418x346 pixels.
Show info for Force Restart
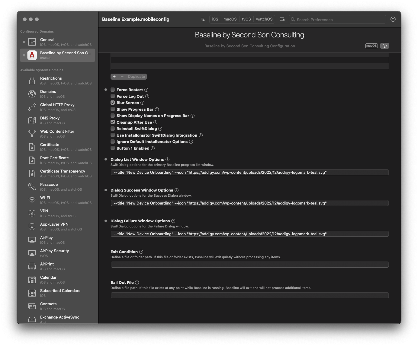[146, 90]
